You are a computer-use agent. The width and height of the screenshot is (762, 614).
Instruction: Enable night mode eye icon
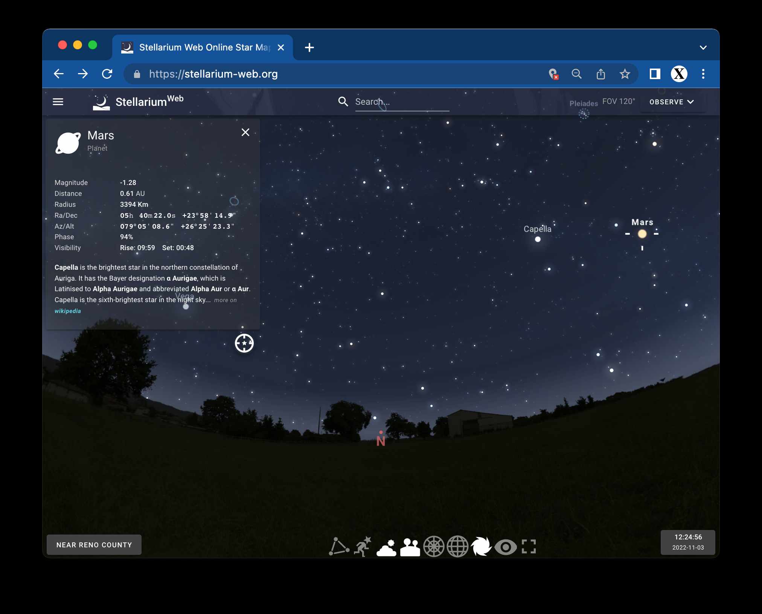[505, 547]
